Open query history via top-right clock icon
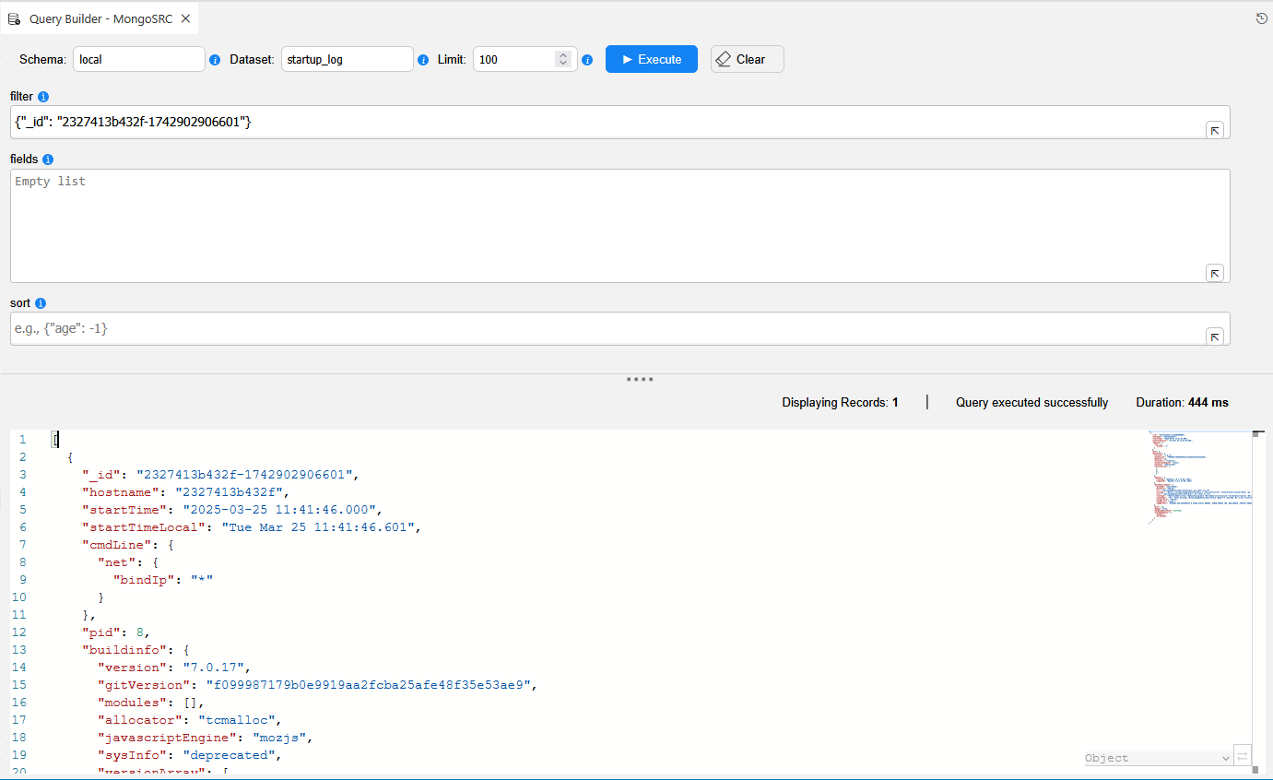 coord(1261,18)
